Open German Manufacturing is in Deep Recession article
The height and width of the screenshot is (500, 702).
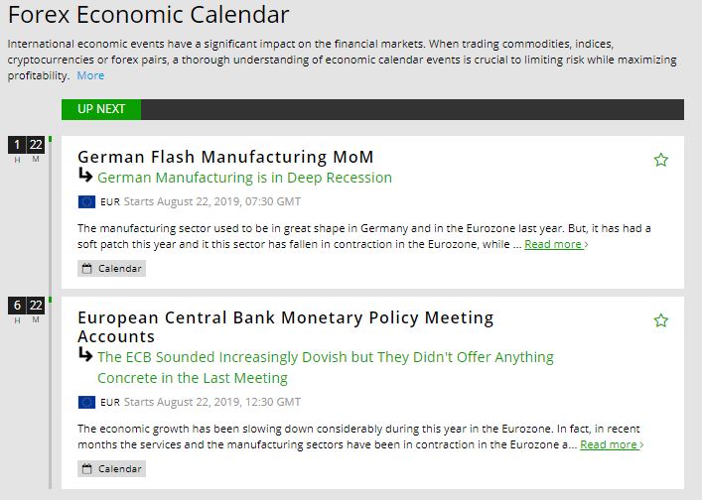pyautogui.click(x=244, y=178)
